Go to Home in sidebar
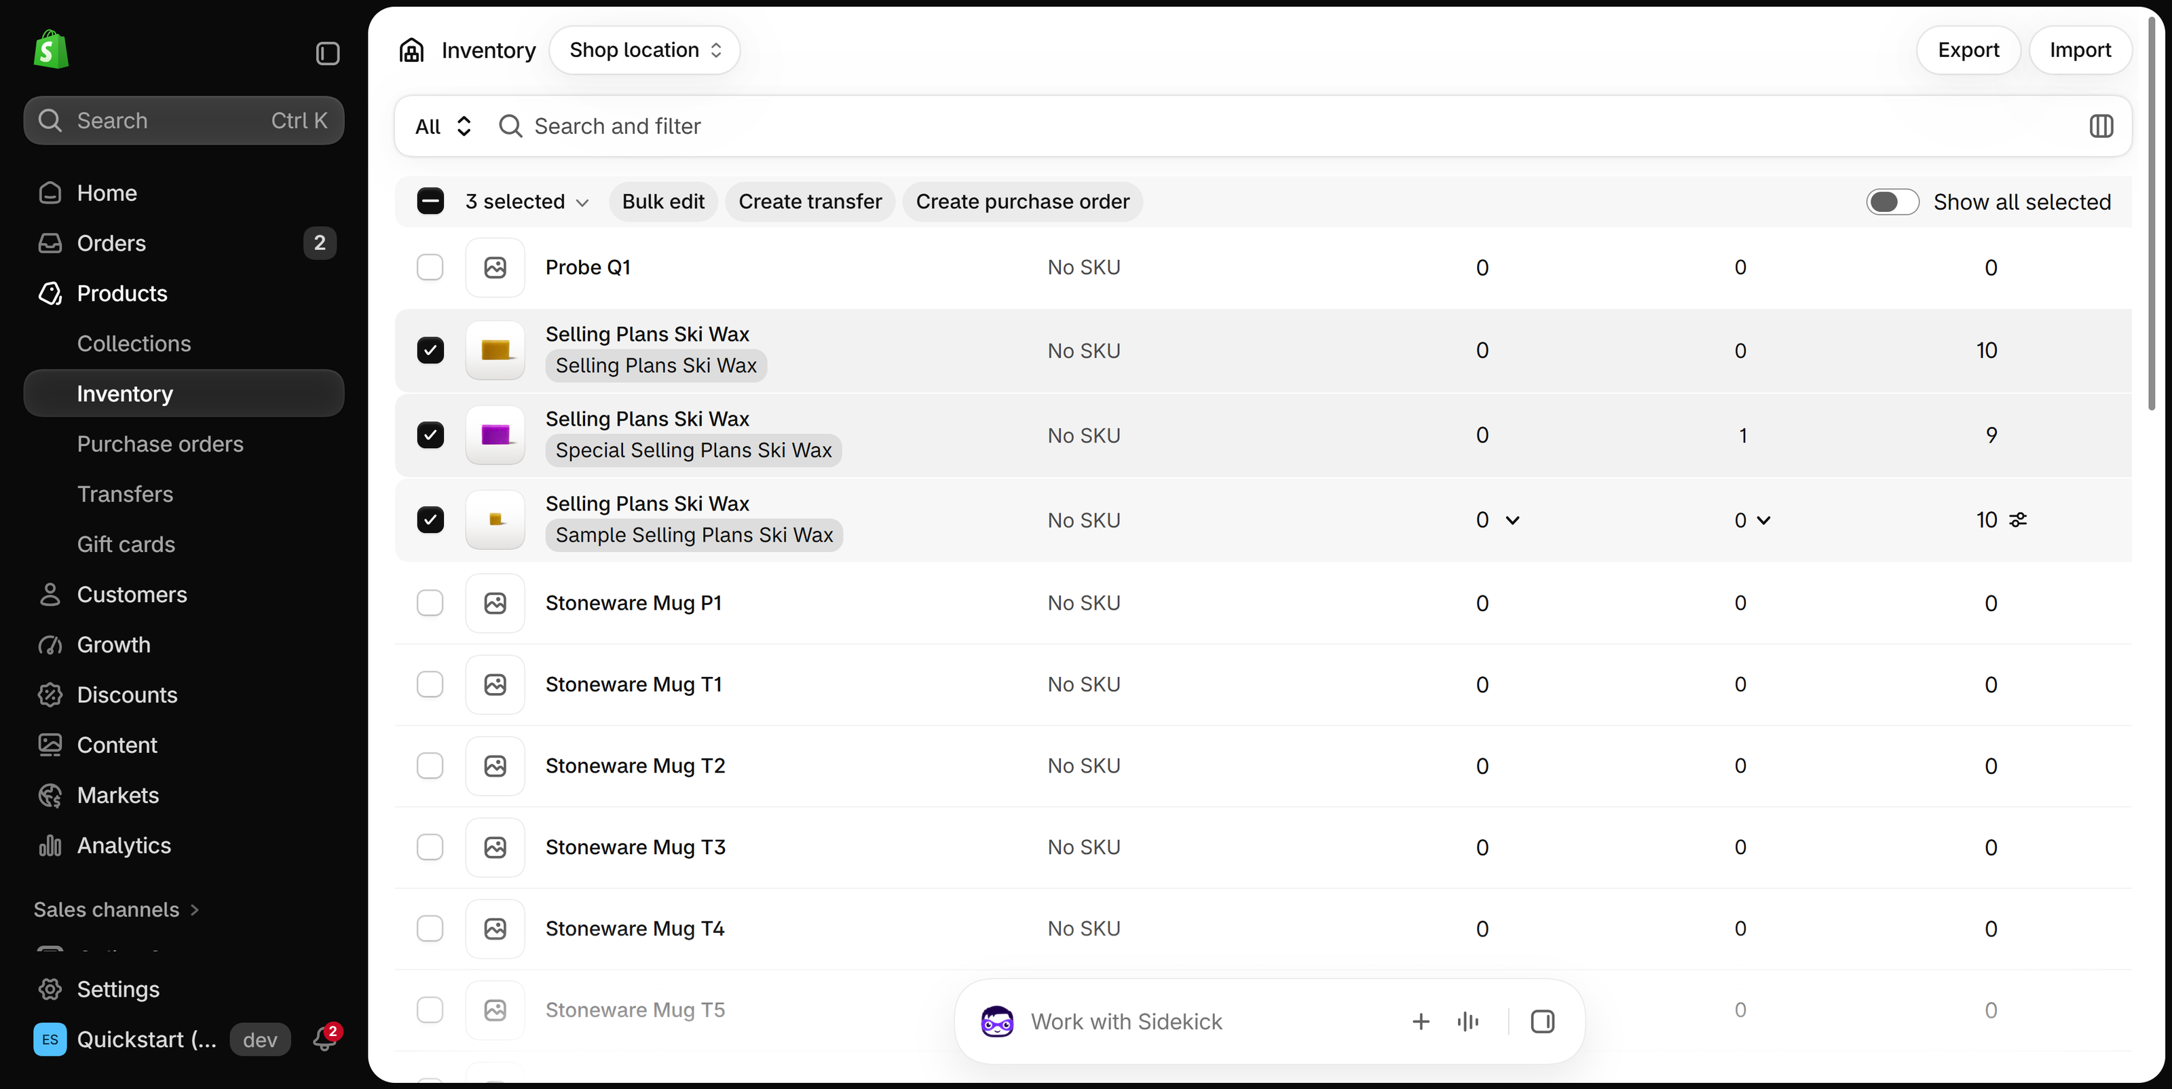This screenshot has width=2172, height=1089. (x=184, y=193)
